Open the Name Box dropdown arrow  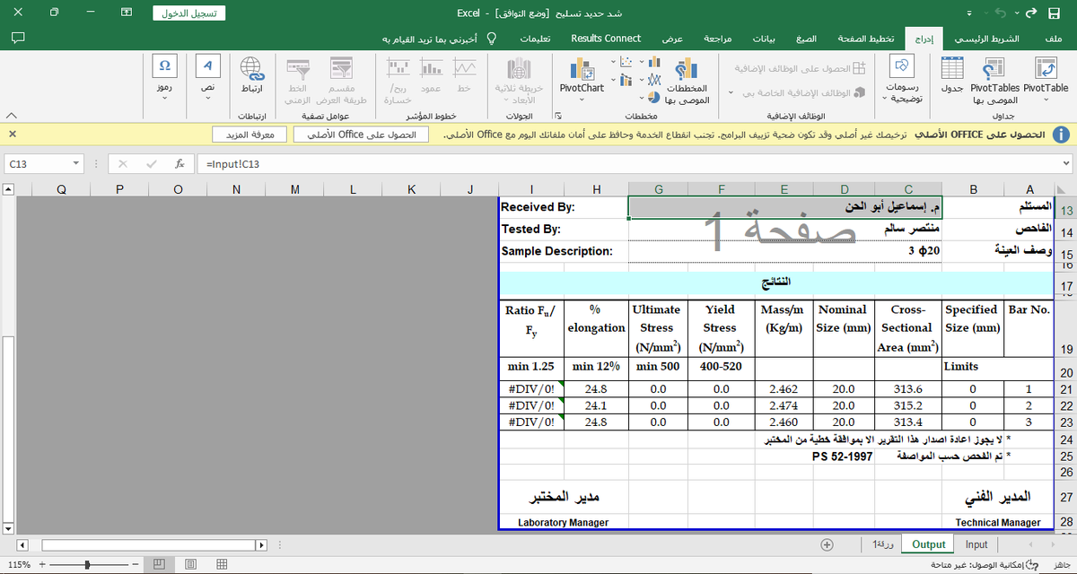(75, 164)
